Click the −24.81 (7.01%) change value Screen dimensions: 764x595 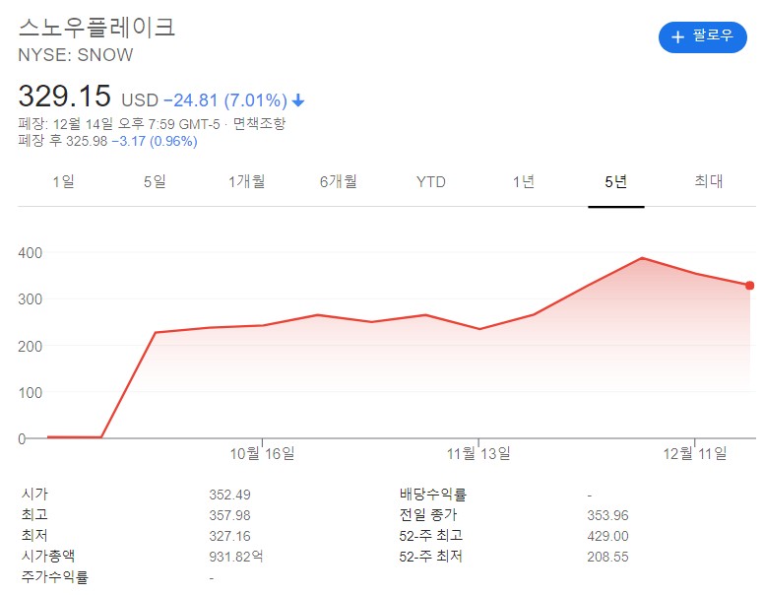(x=225, y=100)
